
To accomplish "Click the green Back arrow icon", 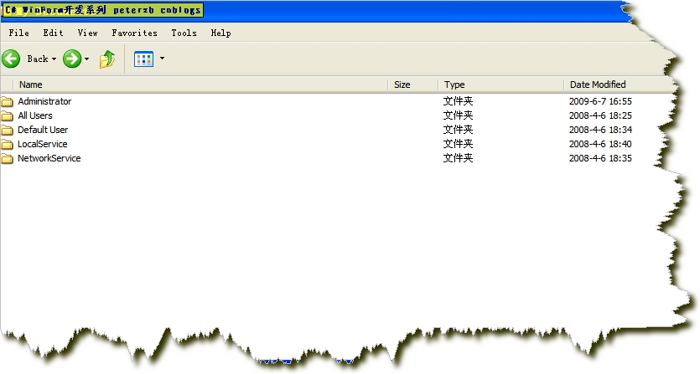I will (11, 59).
